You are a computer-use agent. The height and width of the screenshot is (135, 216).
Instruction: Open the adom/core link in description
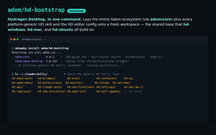(x=160, y=19)
